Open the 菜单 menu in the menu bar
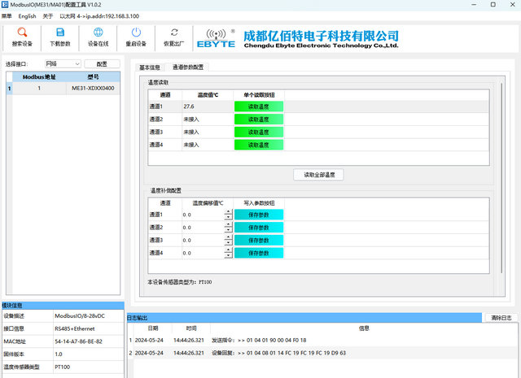 point(7,15)
